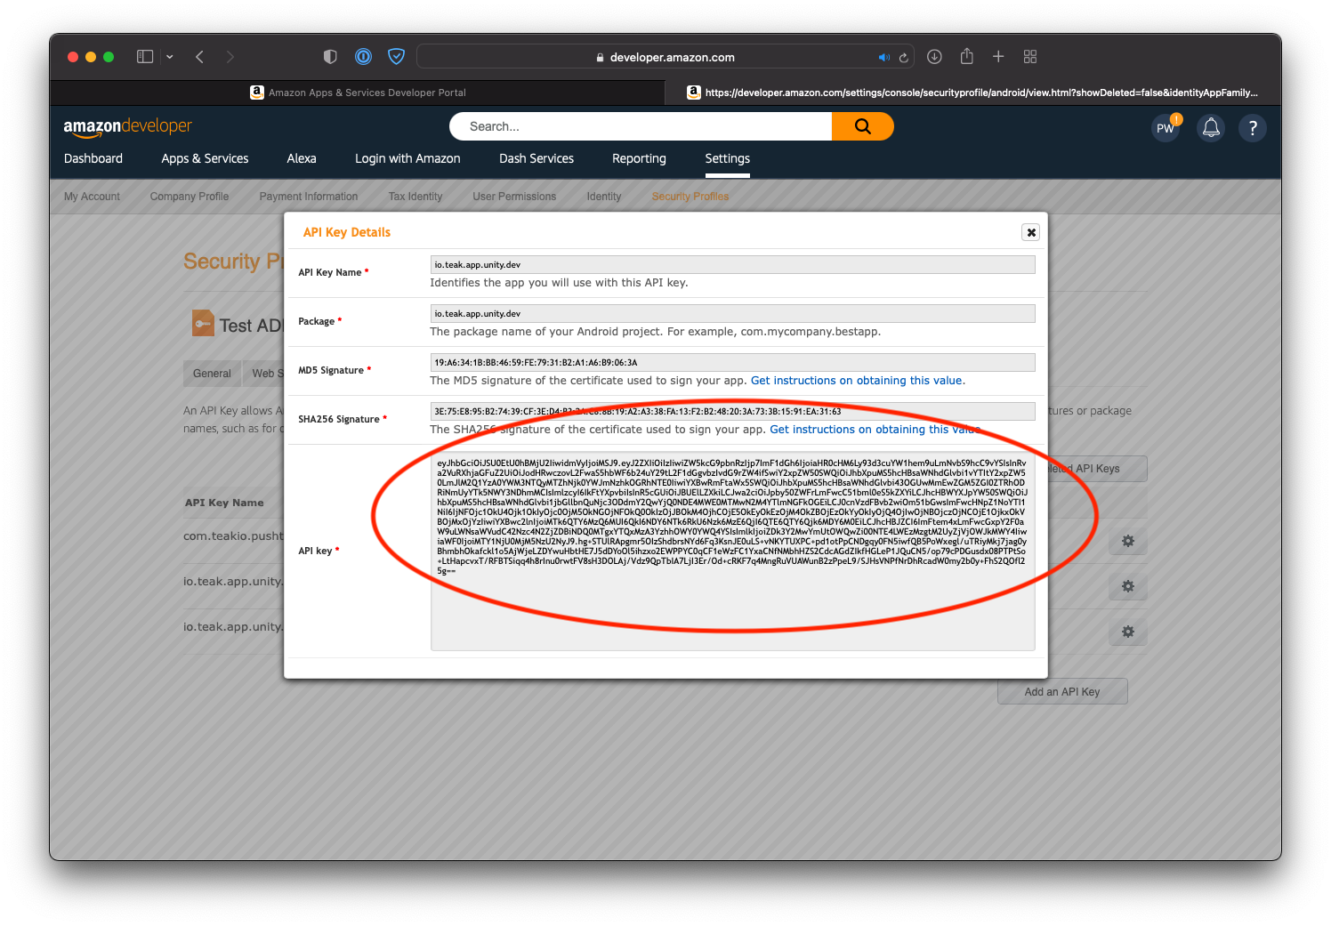This screenshot has height=926, width=1331.
Task: Click the developer.amazon.com address bar
Action: pyautogui.click(x=665, y=57)
